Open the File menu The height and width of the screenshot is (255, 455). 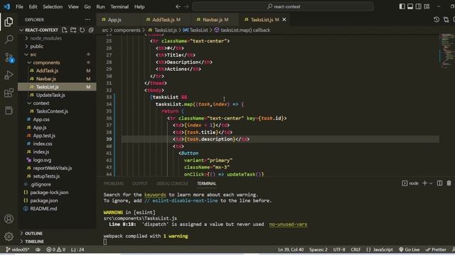pos(19,6)
